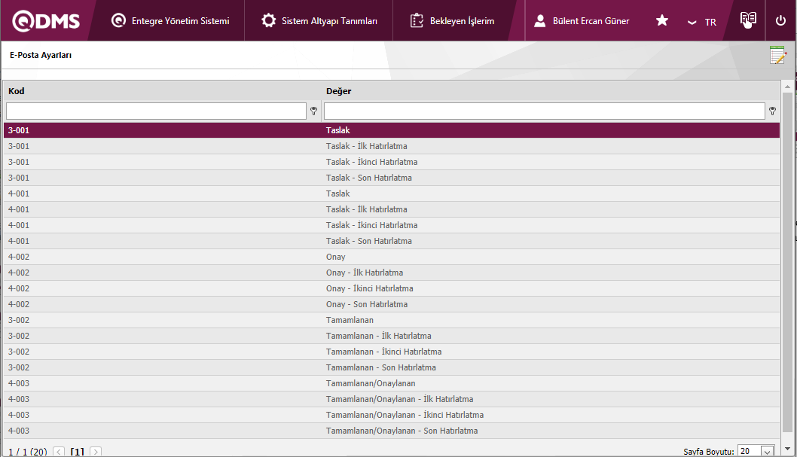The image size is (797, 457).
Task: Sort by the Kod column header
Action: pyautogui.click(x=17, y=91)
